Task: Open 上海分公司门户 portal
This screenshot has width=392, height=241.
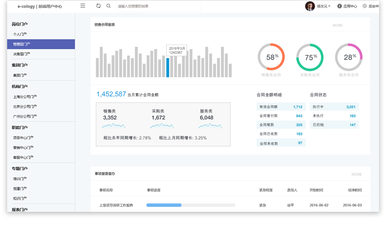Action: tap(25, 97)
